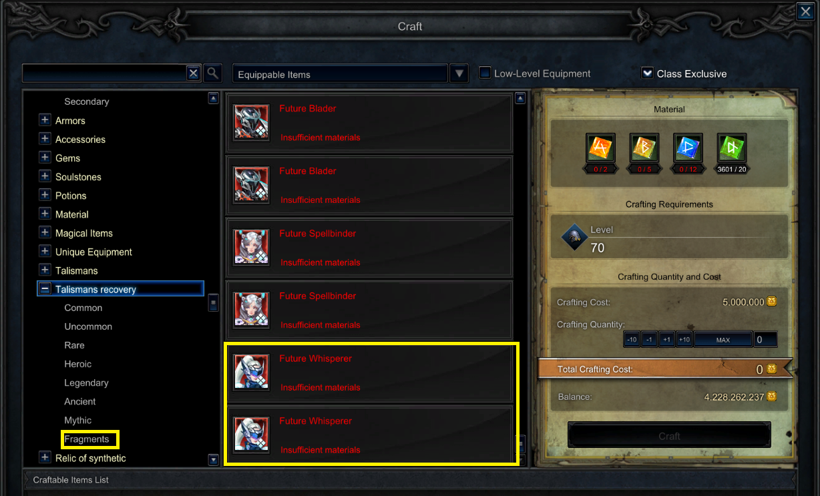Click the search magnifier icon
The width and height of the screenshot is (820, 496).
point(212,73)
